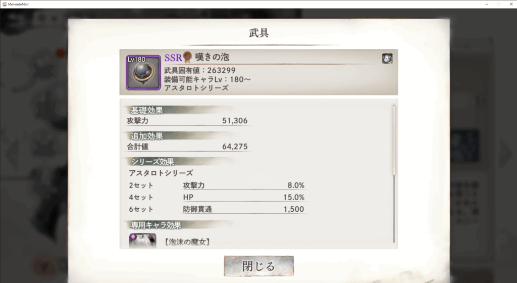Viewport: 517px width, 283px height.
Task: Click the purple SSR rarity label
Action: pyautogui.click(x=173, y=58)
